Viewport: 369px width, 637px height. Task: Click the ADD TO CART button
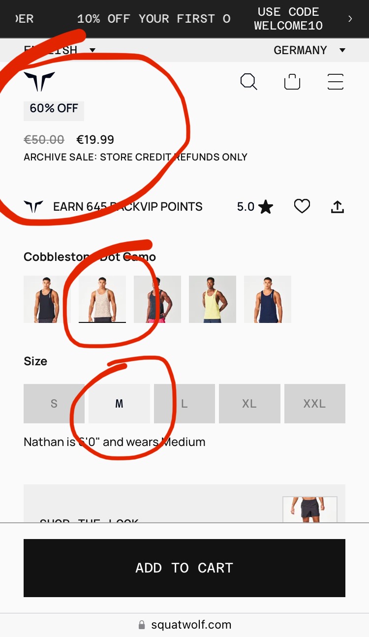point(184,568)
